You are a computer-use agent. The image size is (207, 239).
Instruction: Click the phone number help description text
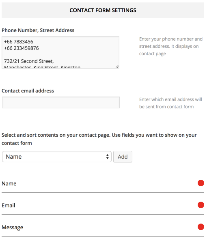pos(171,46)
